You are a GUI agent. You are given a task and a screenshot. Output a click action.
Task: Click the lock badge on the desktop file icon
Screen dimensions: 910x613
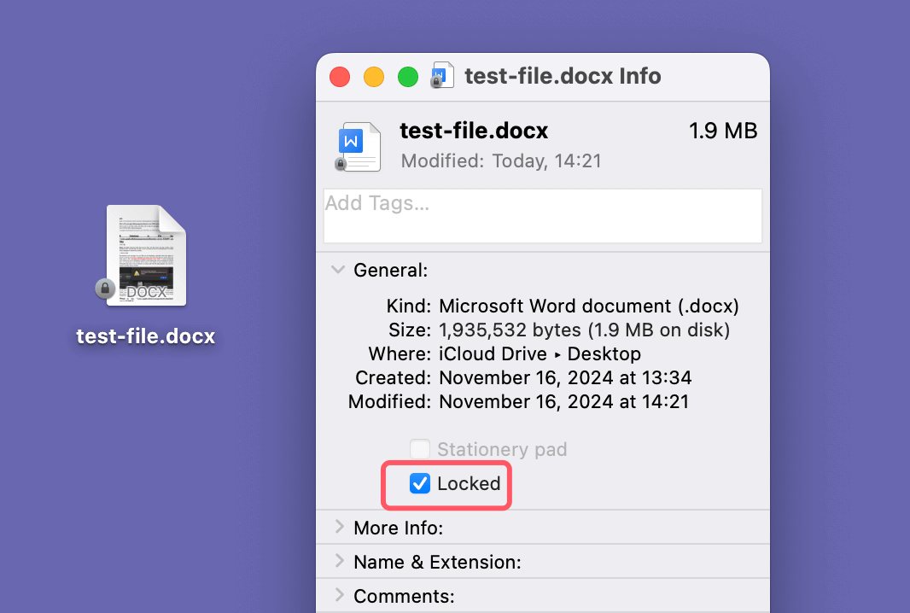(x=106, y=289)
